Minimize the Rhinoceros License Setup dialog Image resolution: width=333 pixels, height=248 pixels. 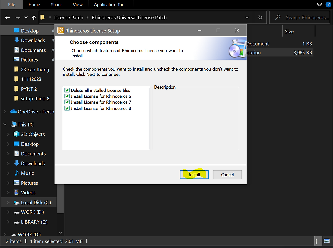tap(200, 31)
